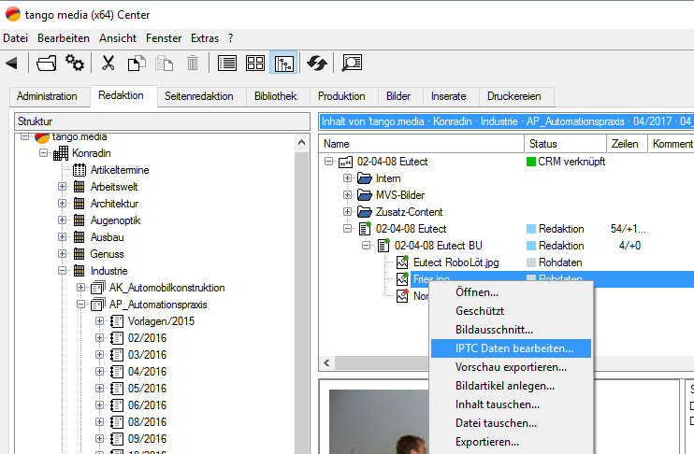Click the open folder toolbar icon
The height and width of the screenshot is (454, 694).
pyautogui.click(x=47, y=63)
